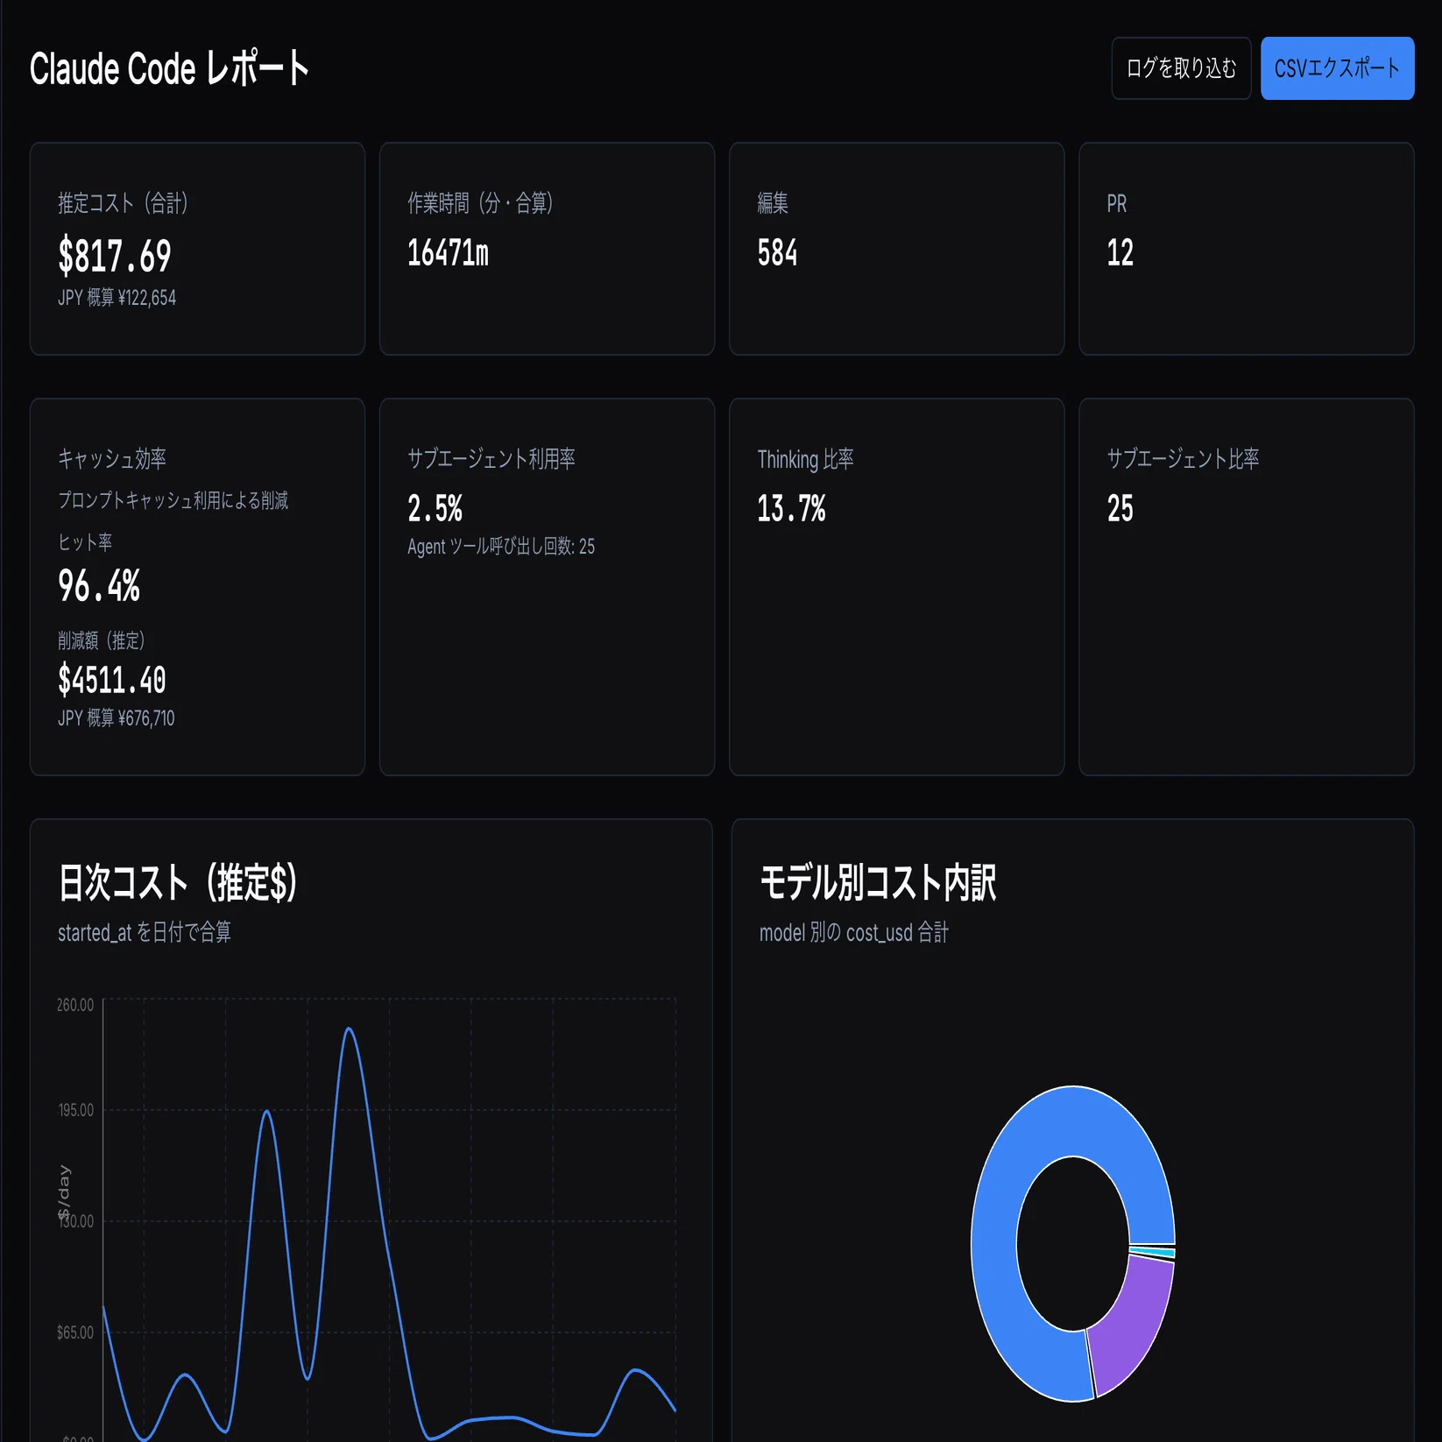Click the 日次コスト（推定$）chart title

point(178,882)
